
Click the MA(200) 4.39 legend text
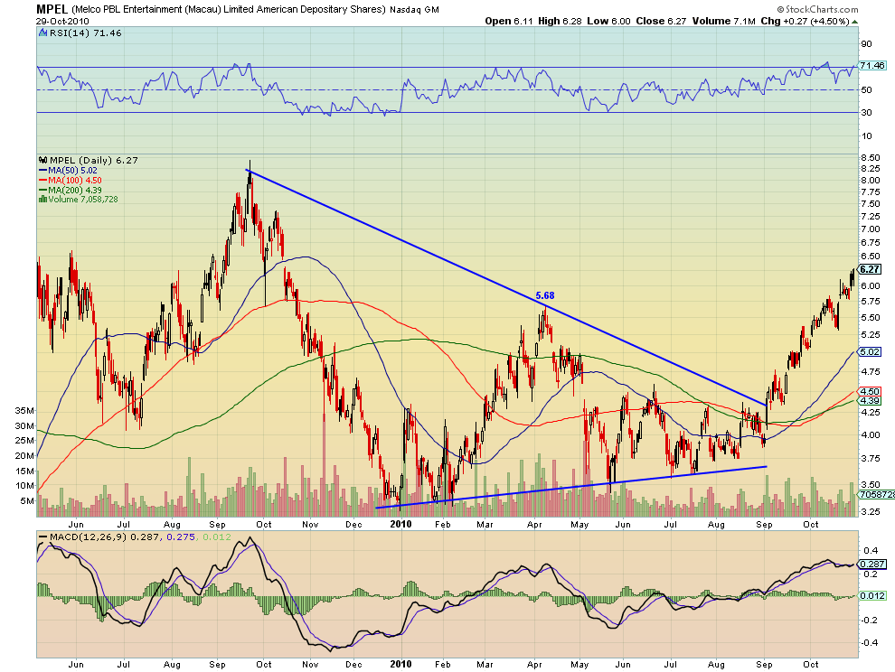[x=75, y=190]
